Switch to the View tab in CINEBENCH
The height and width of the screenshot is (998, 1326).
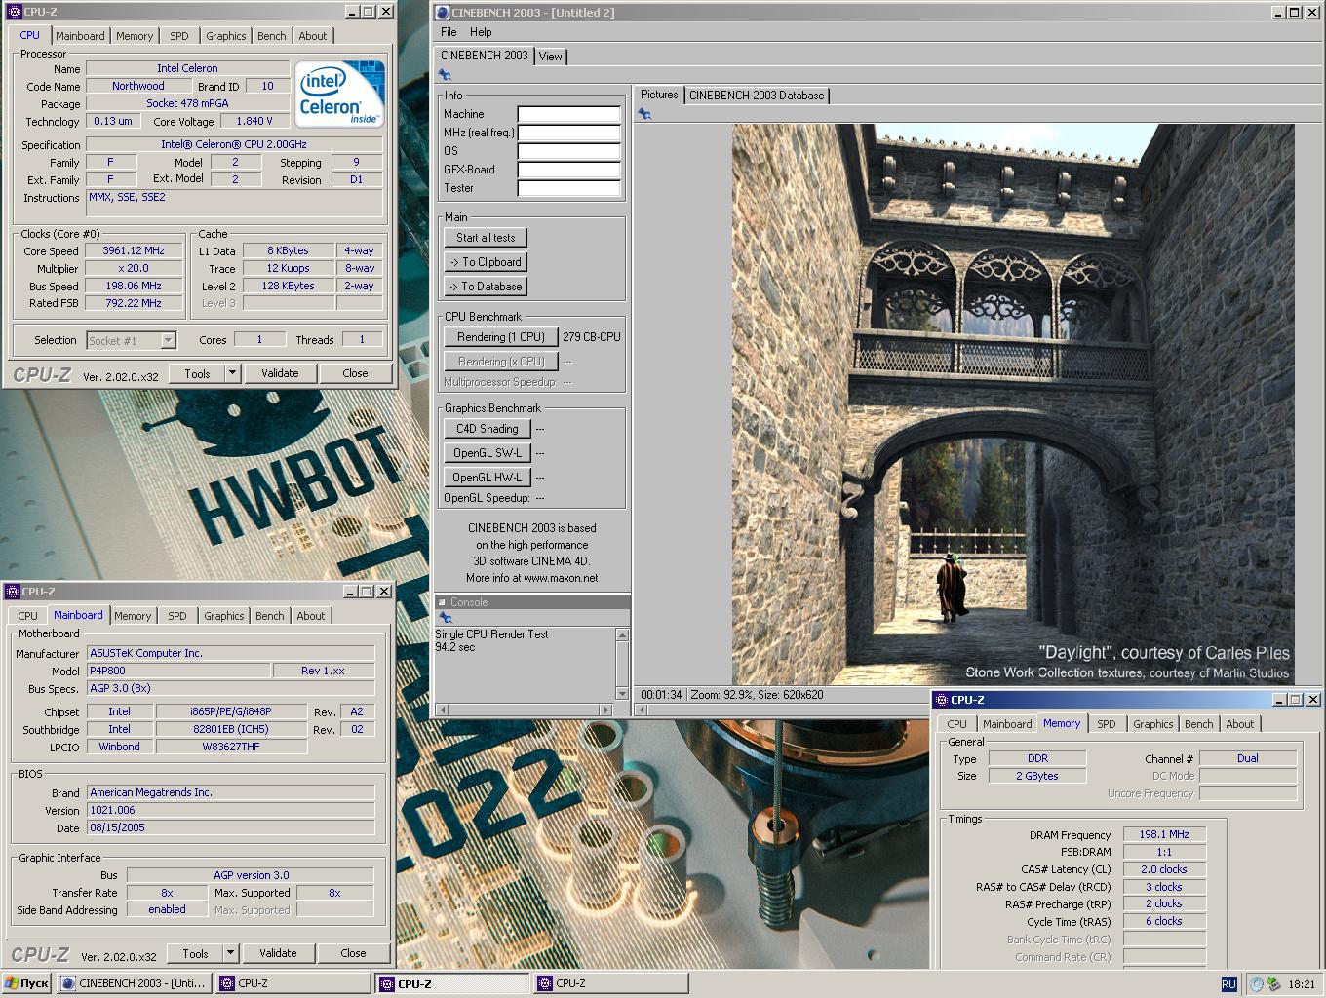click(551, 57)
